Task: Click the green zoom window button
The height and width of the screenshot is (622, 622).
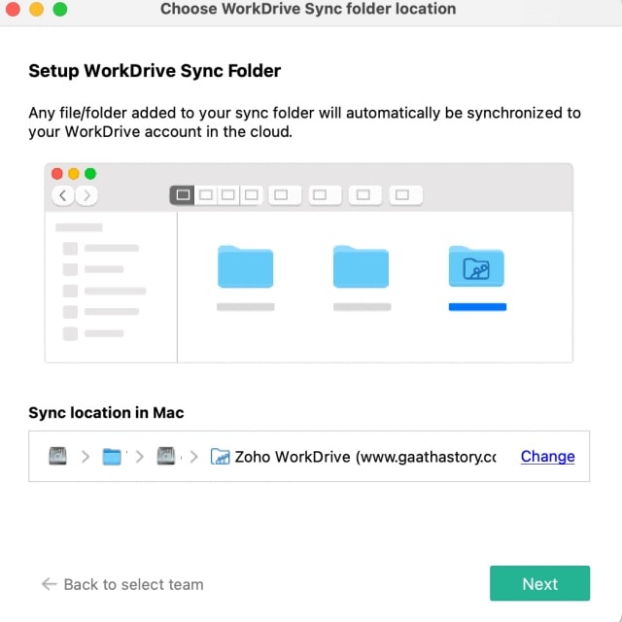Action: tap(60, 9)
